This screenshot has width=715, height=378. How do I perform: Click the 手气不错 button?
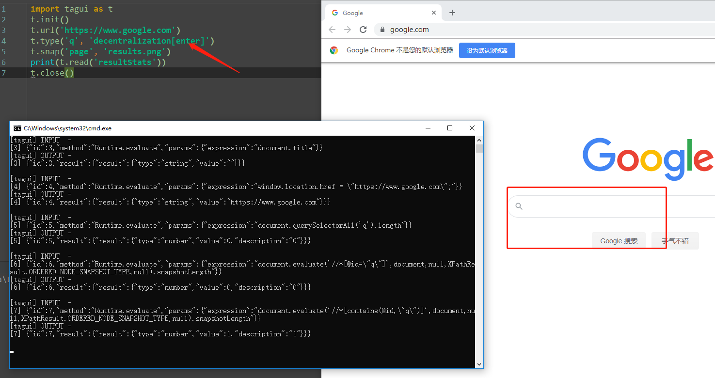tap(675, 240)
